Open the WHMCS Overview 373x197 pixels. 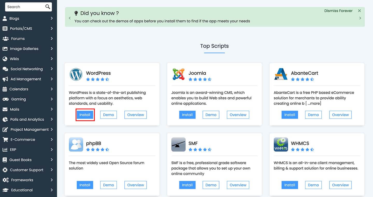coord(340,185)
